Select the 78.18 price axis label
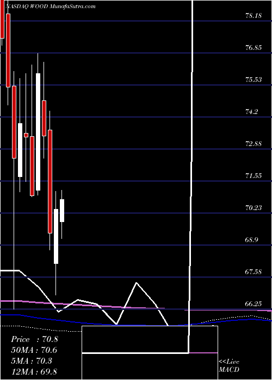Screen dimensions: 272x380 (254, 16)
